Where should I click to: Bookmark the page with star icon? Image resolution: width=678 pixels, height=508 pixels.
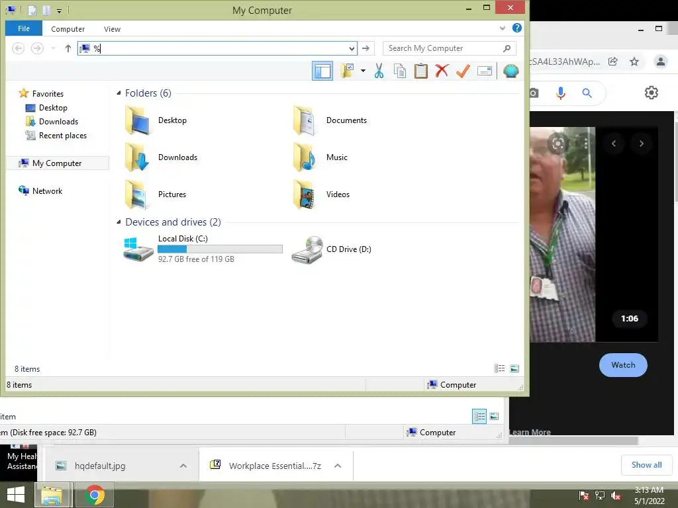[634, 62]
